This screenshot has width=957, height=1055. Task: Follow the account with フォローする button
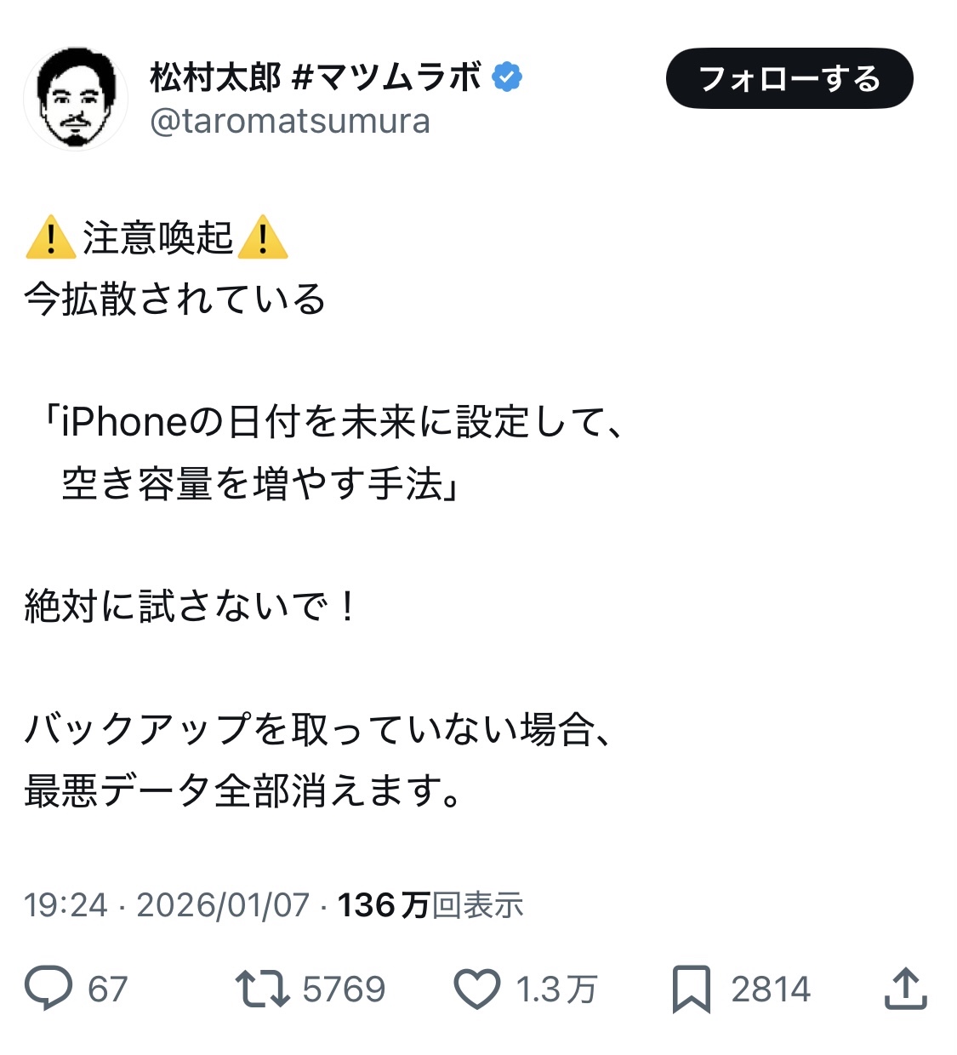pyautogui.click(x=789, y=78)
